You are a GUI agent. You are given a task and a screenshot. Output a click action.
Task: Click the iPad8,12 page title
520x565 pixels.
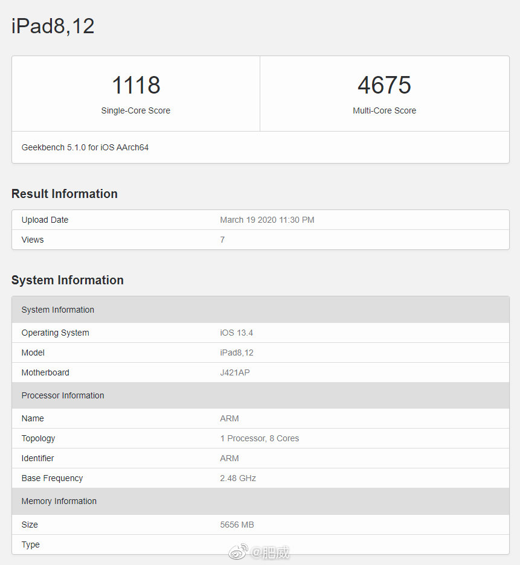52,26
